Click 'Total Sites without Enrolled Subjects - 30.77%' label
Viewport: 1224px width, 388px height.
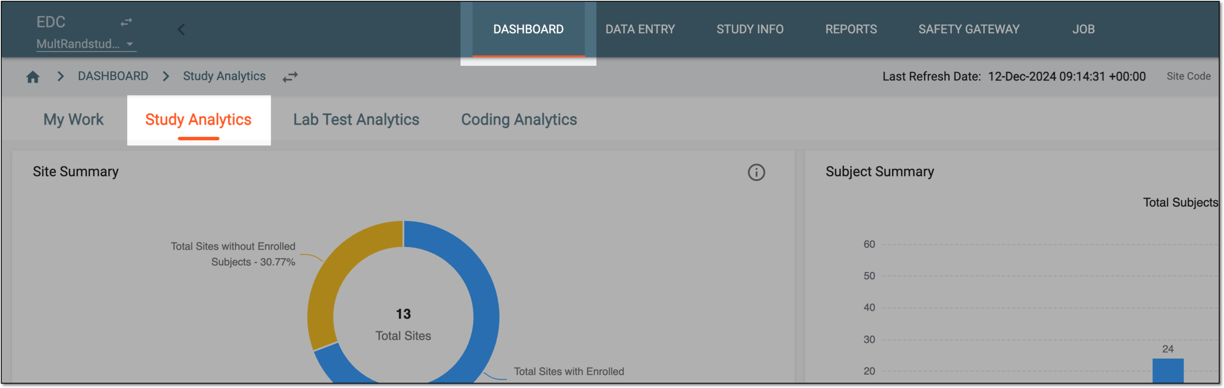coord(233,254)
